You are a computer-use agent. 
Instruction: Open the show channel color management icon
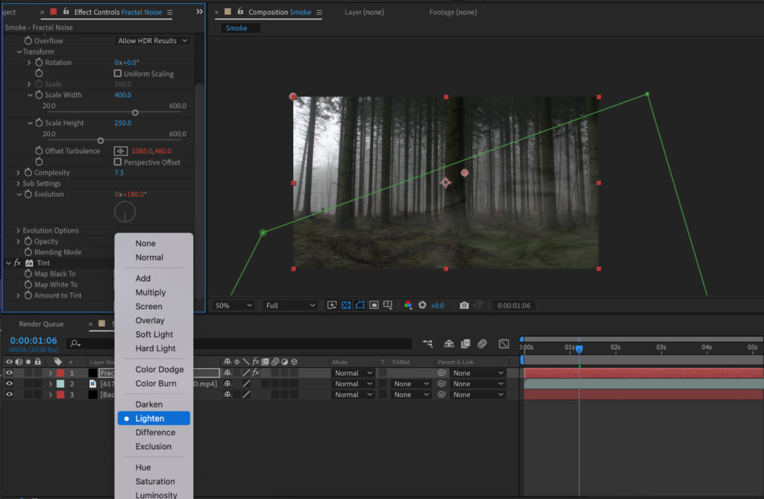[408, 305]
